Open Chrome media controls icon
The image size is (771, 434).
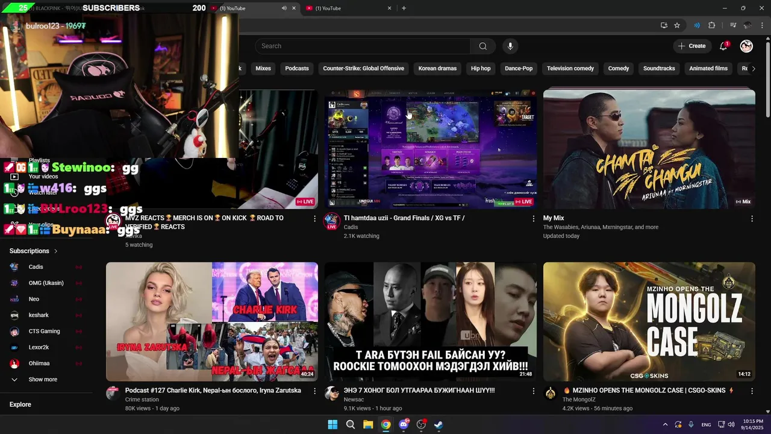(733, 25)
